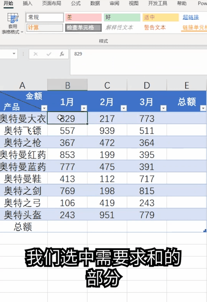Select column C header
The height and width of the screenshot is (302, 207).
point(107,85)
